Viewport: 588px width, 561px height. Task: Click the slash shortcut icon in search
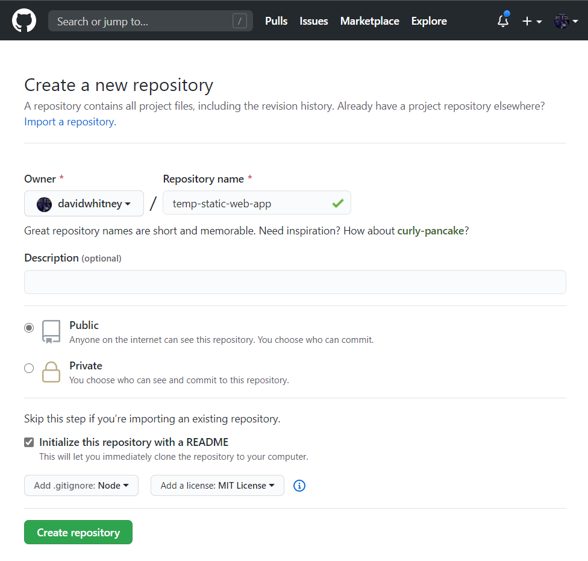(240, 21)
